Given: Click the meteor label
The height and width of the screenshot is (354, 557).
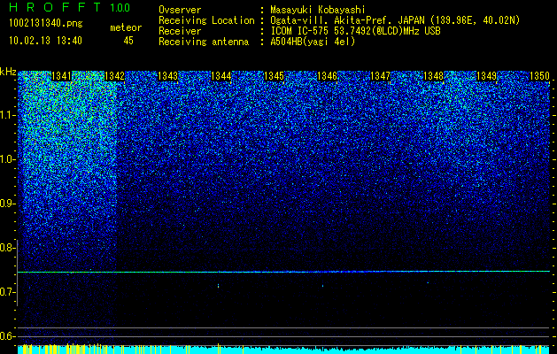Looking at the screenshot, I should pos(126,27).
